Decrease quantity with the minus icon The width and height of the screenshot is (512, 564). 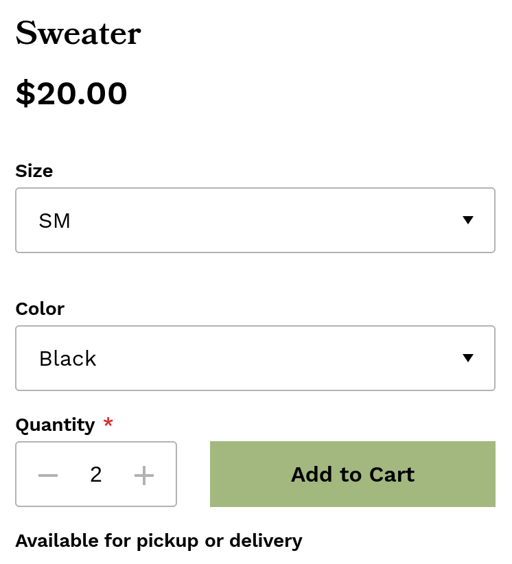tap(48, 475)
